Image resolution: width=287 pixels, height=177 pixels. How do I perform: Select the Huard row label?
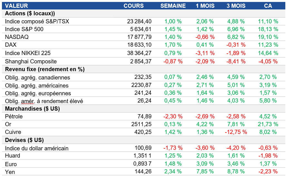point(13,156)
